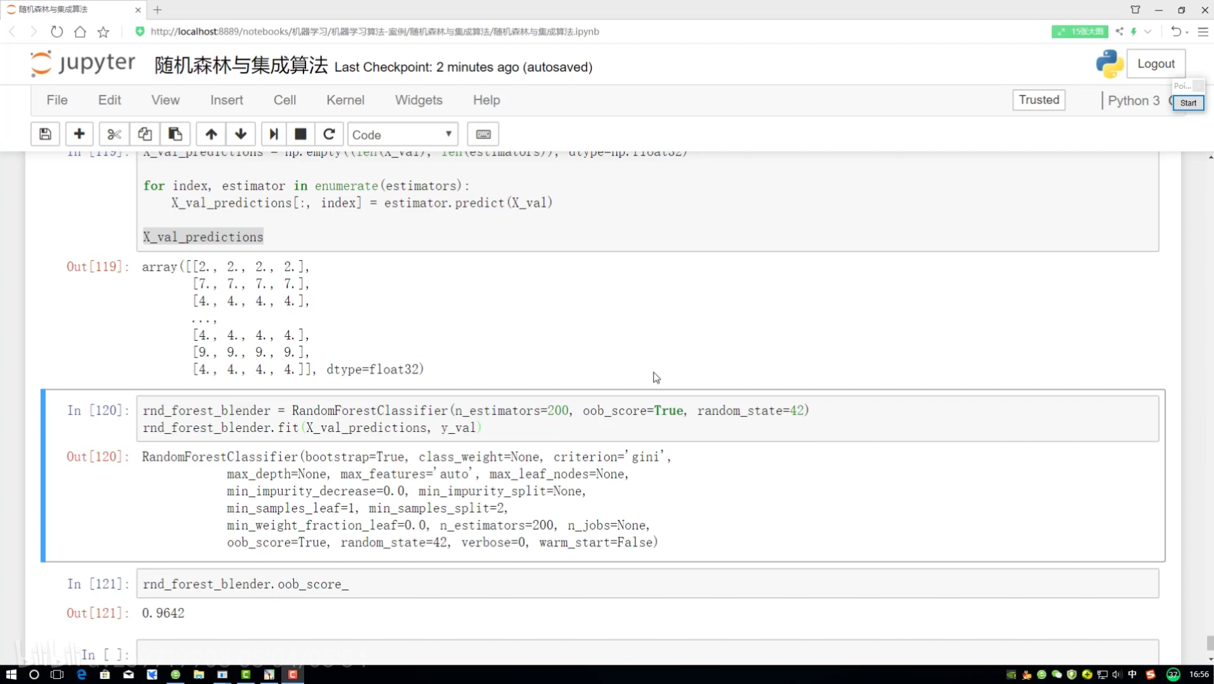The image size is (1214, 684).
Task: Move the selected cell up
Action: pos(211,134)
